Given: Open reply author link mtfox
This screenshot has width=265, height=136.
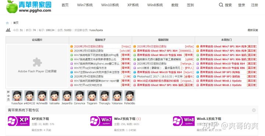Looking at the screenshot, I should click(189, 46).
